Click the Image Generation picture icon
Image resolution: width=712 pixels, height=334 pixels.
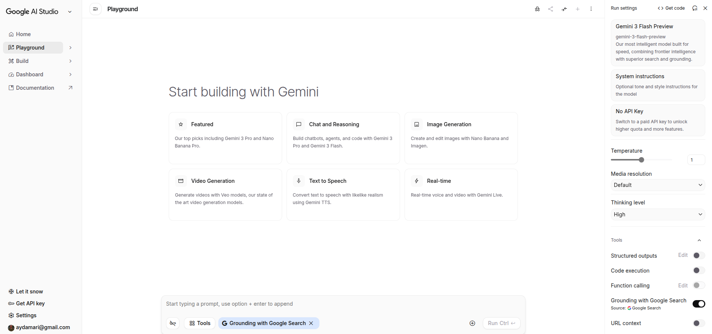click(416, 124)
